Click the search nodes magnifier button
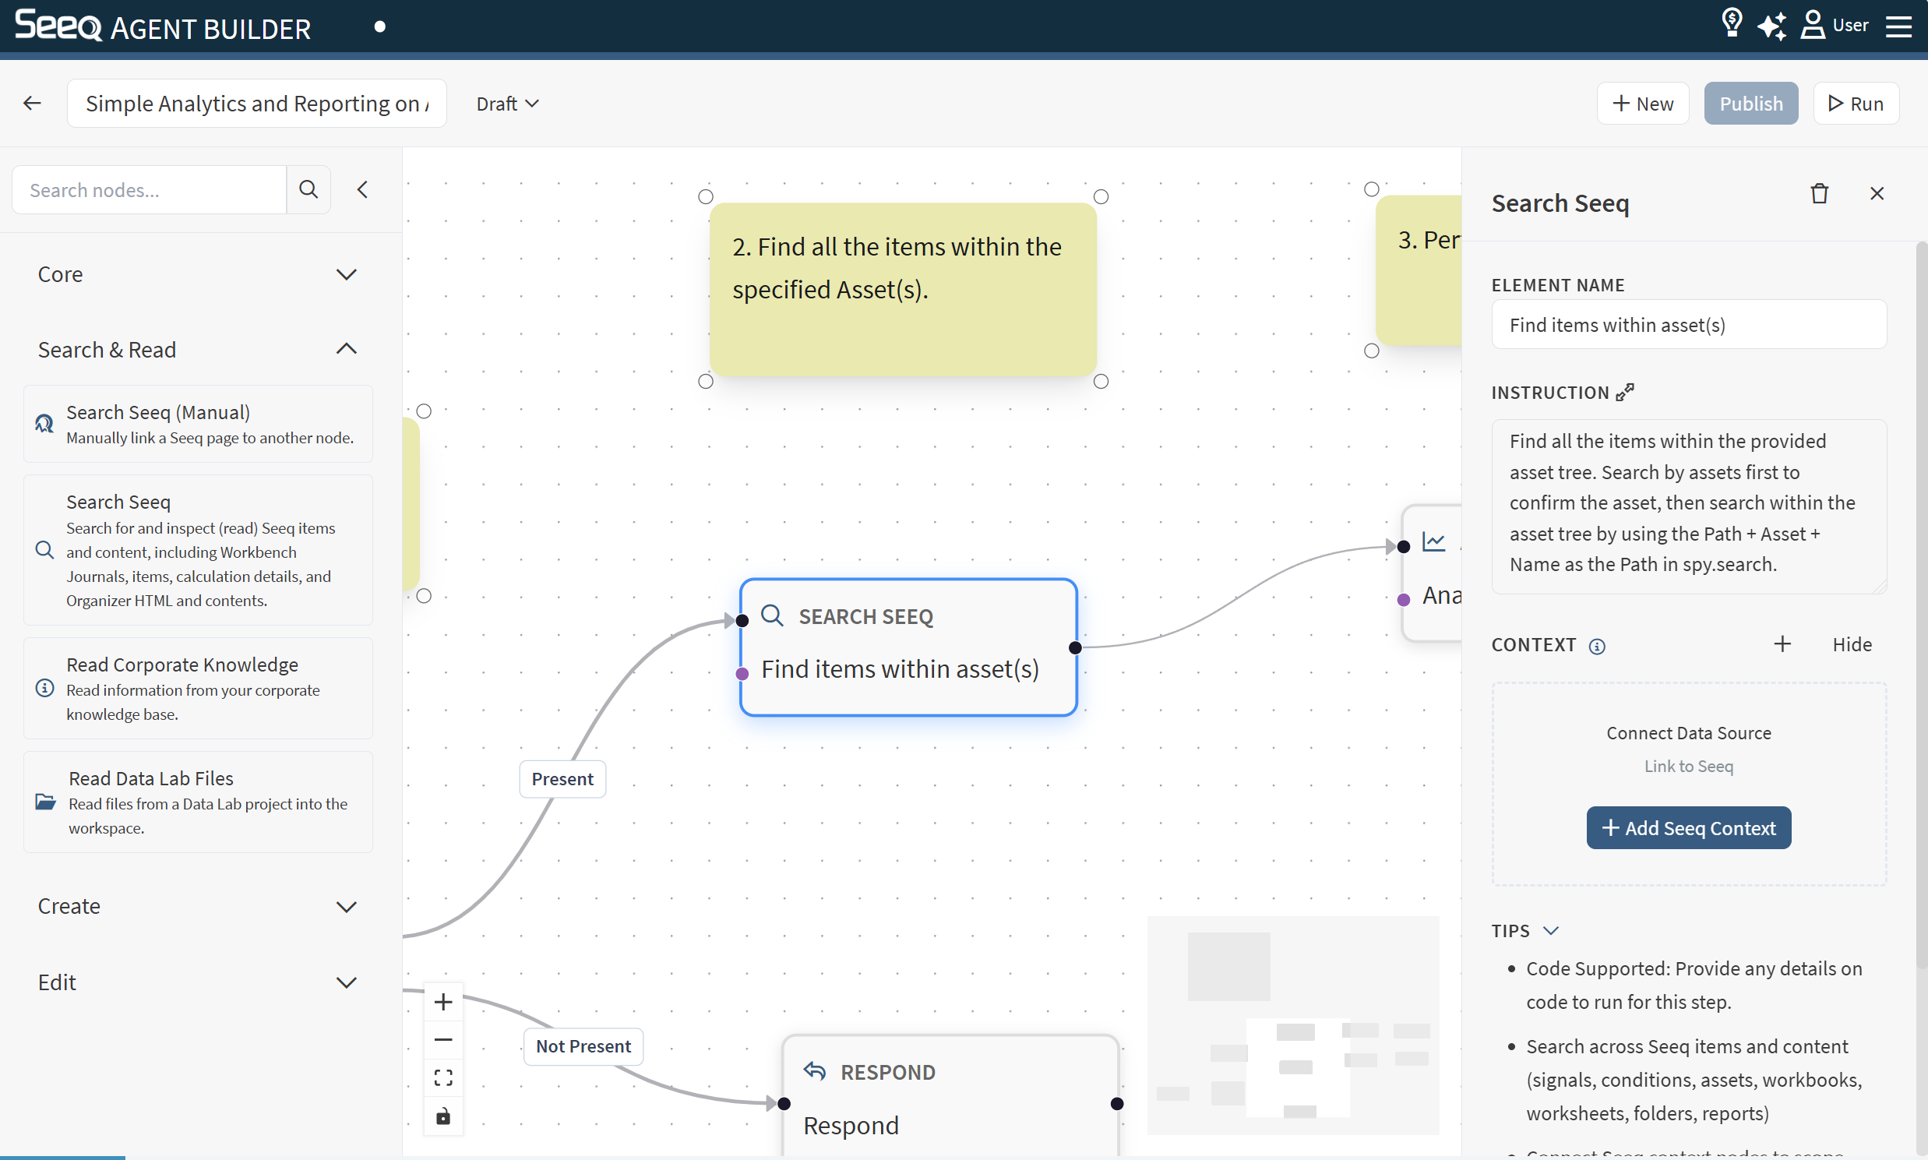 308,189
